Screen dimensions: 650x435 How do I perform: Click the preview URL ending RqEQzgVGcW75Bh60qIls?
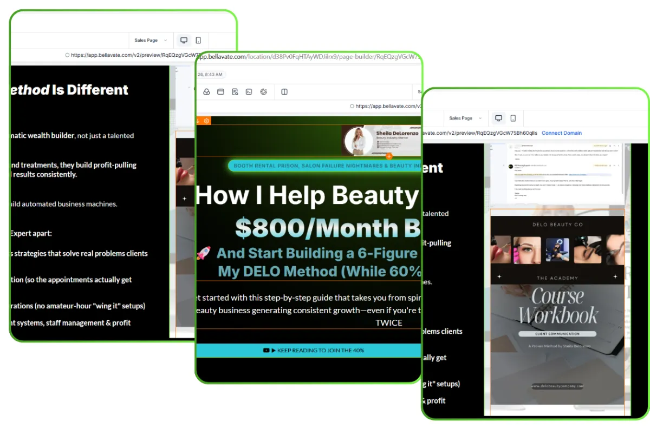(479, 133)
